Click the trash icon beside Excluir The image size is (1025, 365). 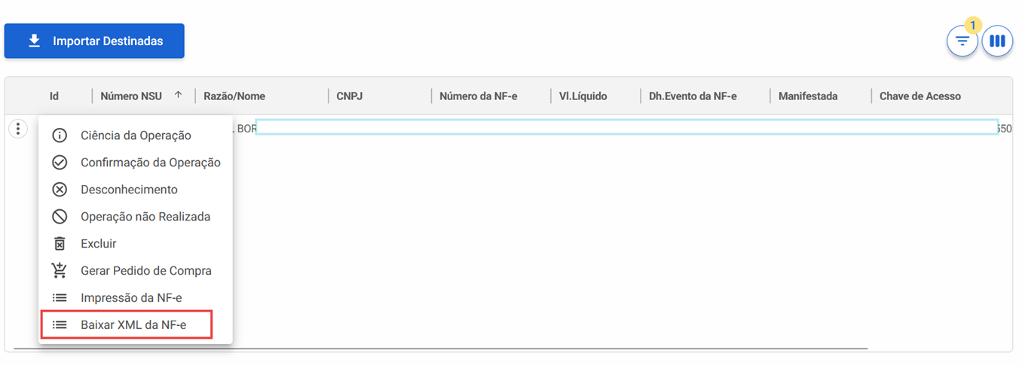click(x=60, y=244)
